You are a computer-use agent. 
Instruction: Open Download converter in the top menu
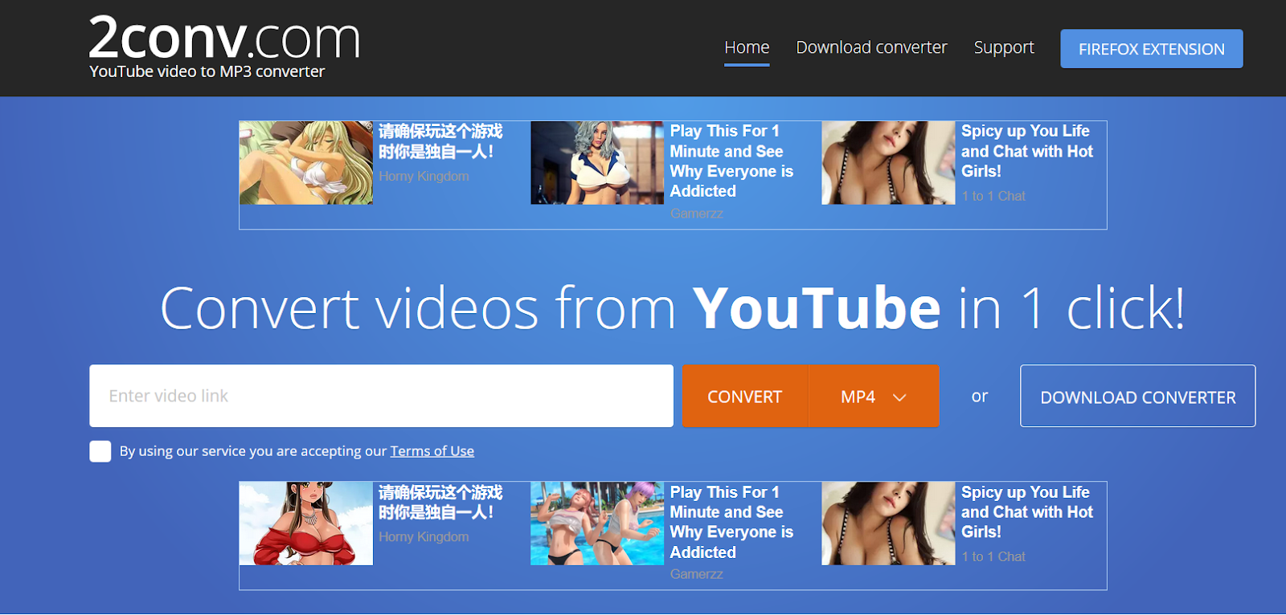pyautogui.click(x=871, y=47)
